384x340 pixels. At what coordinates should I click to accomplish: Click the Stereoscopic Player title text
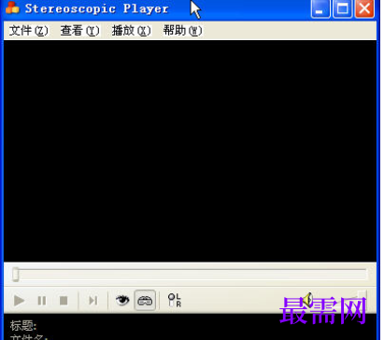tap(97, 8)
